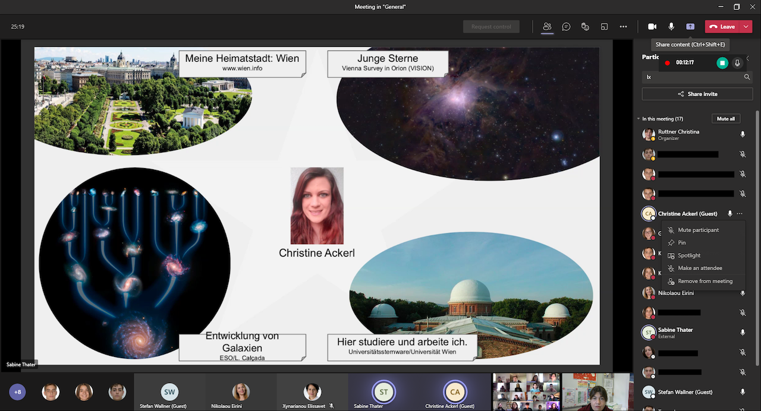Select the classroom grid video thumbnail
The width and height of the screenshot is (761, 411).
tap(526, 392)
